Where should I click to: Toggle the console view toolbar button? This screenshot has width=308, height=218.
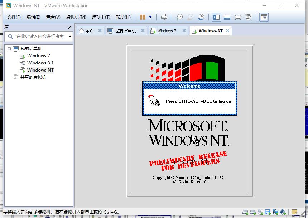(x=264, y=17)
